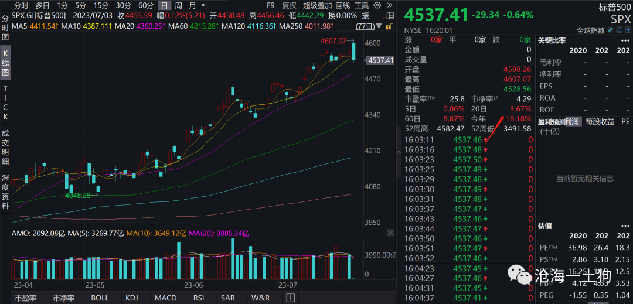Expand the quote panel collapse chevron
The height and width of the screenshot is (304, 633).
click(x=400, y=152)
